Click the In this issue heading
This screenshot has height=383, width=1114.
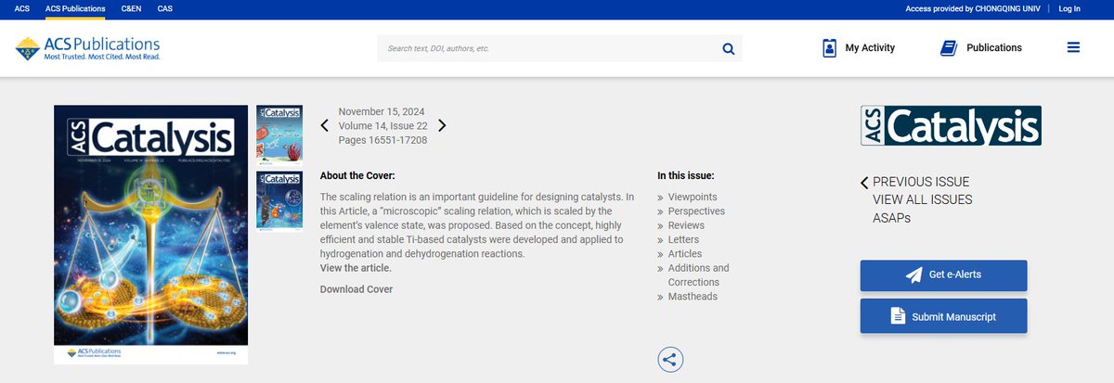tap(686, 175)
